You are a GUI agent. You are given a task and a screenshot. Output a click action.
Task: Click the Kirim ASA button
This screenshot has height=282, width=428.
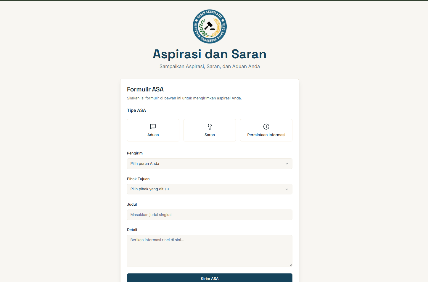click(x=210, y=278)
